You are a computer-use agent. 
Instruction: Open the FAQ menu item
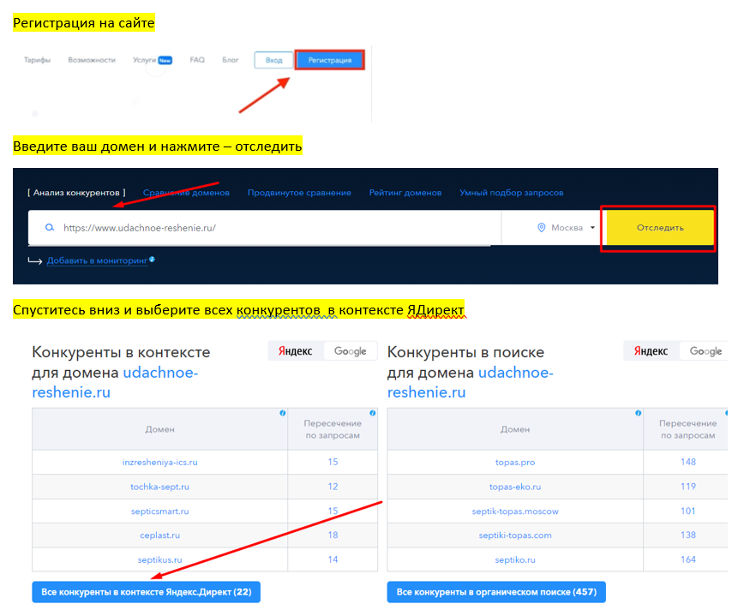click(x=197, y=60)
